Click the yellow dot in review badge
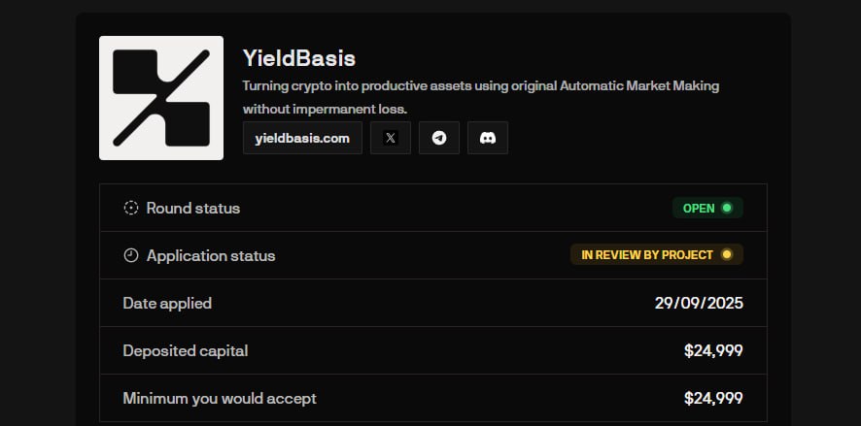The height and width of the screenshot is (426, 861). [x=726, y=255]
